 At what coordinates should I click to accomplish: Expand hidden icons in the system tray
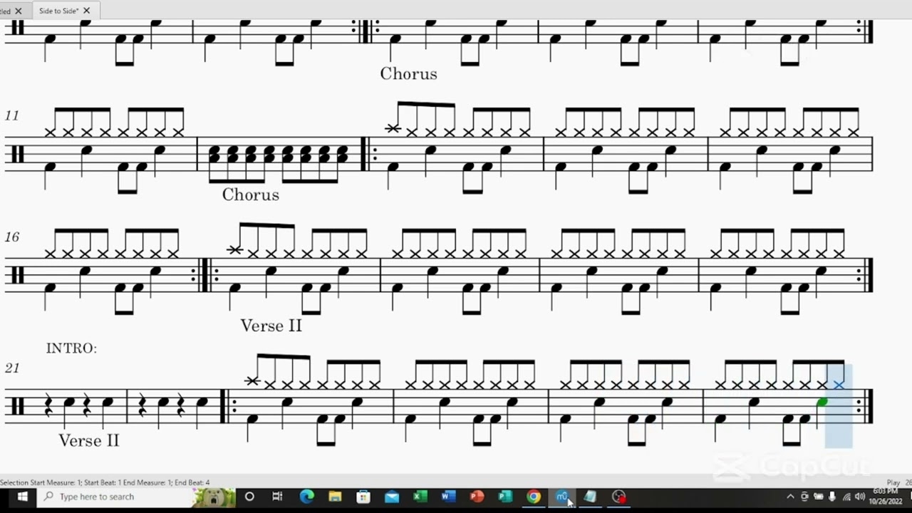(x=791, y=497)
